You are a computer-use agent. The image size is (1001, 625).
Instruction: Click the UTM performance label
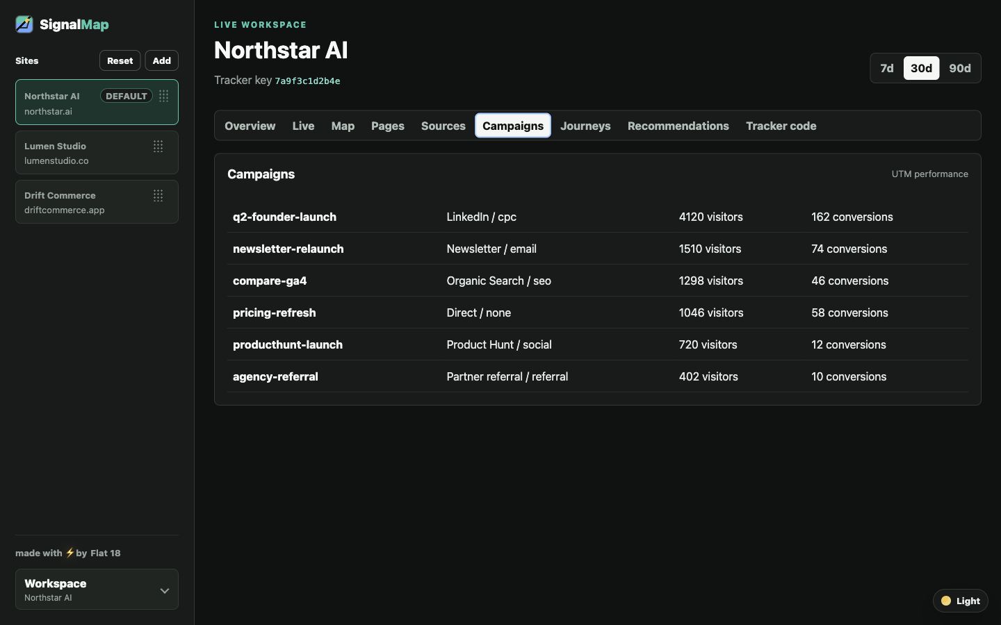tap(929, 174)
